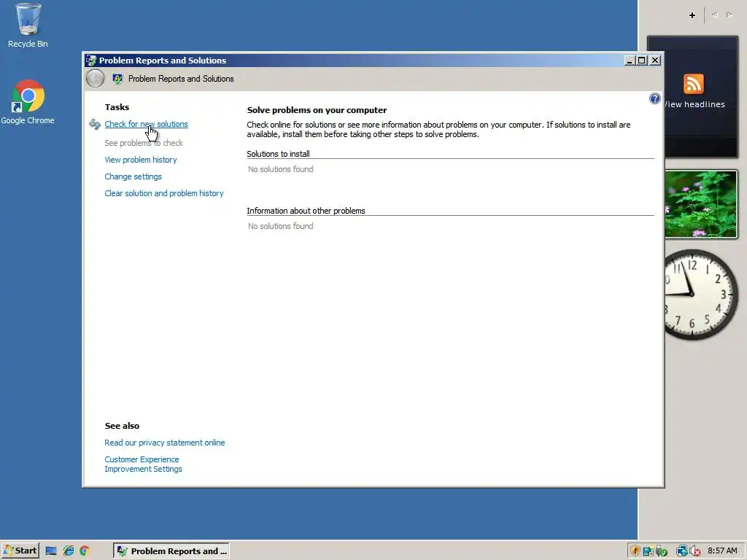
Task: Click the network connection tray icon
Action: pyautogui.click(x=681, y=551)
